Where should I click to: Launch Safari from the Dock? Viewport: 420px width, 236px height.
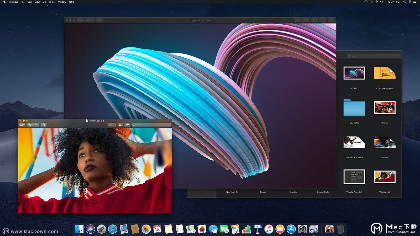(113, 229)
